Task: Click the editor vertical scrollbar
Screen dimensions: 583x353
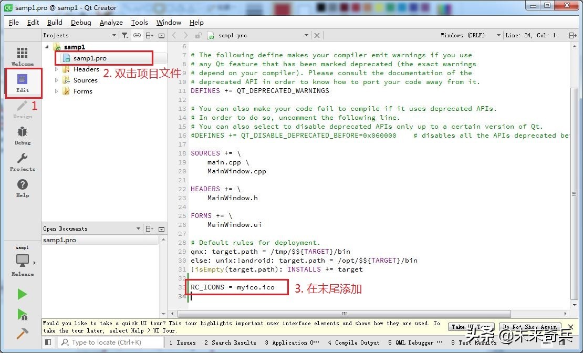Action: (575, 193)
